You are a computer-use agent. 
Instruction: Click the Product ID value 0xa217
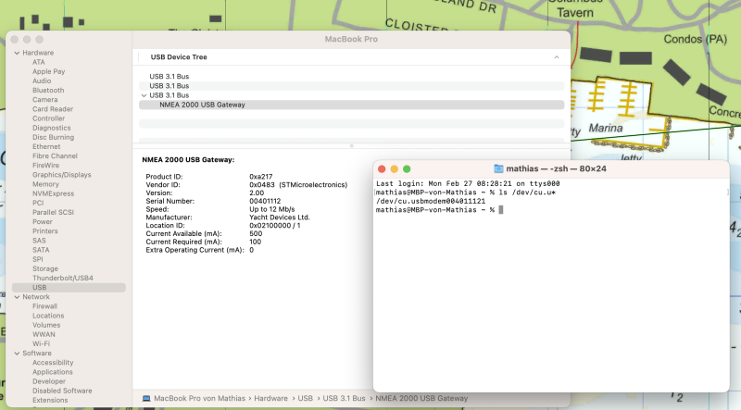click(261, 177)
